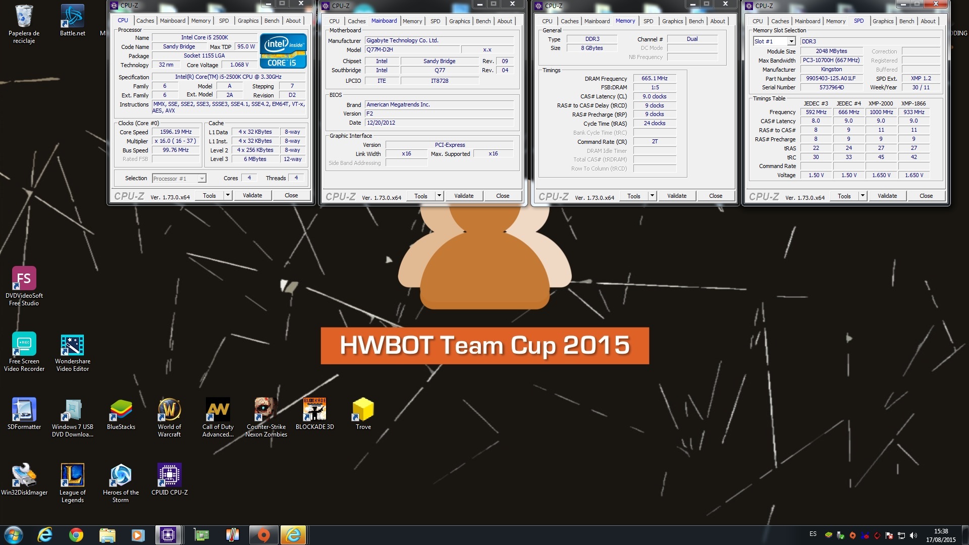The width and height of the screenshot is (969, 545).
Task: Expand Tools arrow in SPD window
Action: pyautogui.click(x=863, y=196)
